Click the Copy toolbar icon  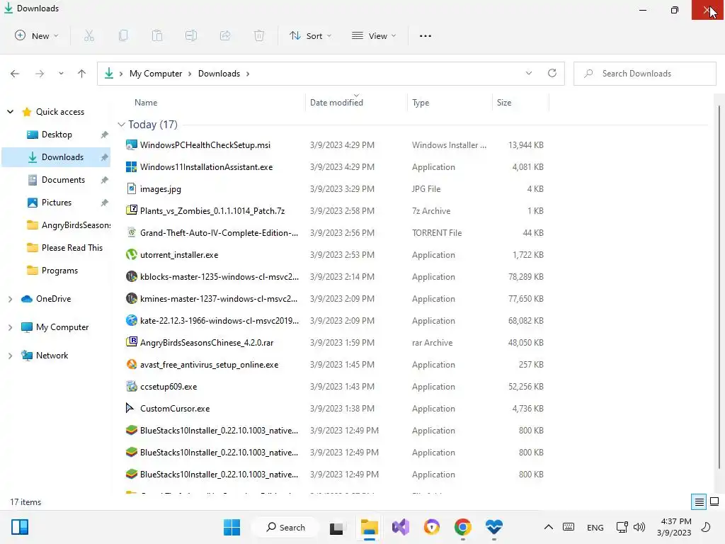(123, 35)
